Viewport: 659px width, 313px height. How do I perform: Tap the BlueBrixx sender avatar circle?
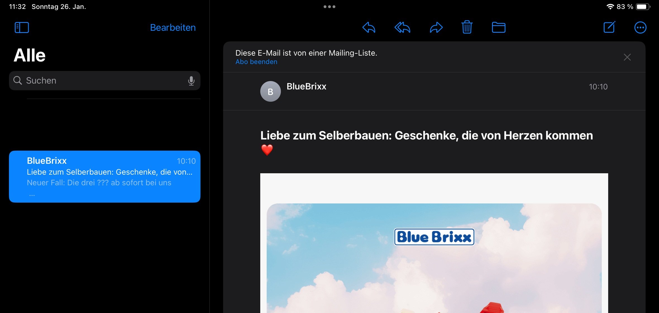270,91
